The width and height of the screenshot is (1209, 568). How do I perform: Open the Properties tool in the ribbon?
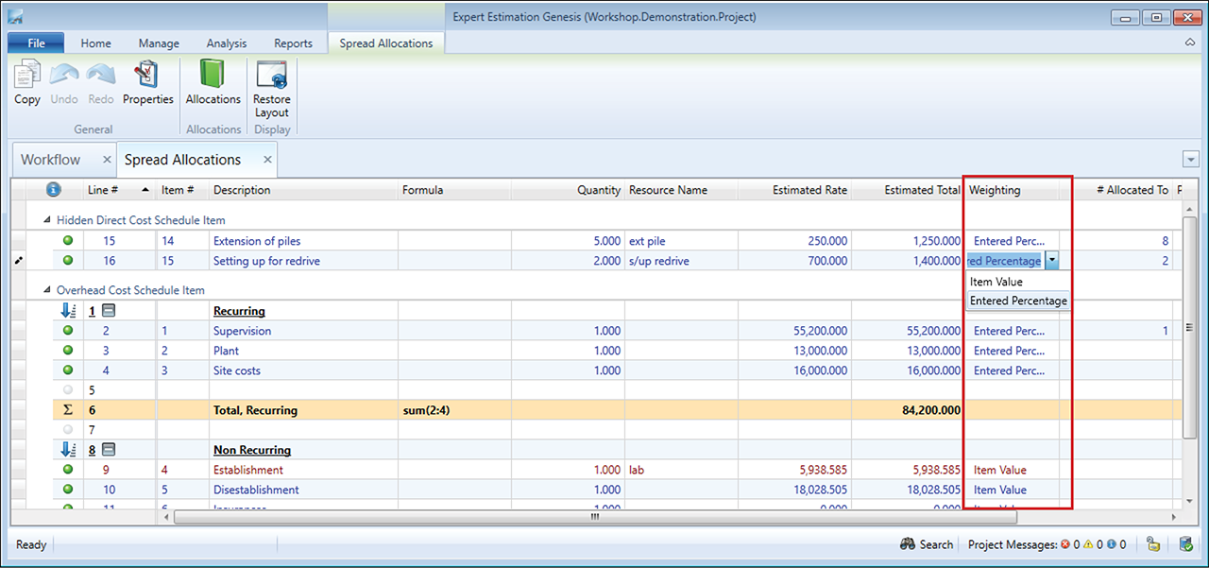[147, 76]
